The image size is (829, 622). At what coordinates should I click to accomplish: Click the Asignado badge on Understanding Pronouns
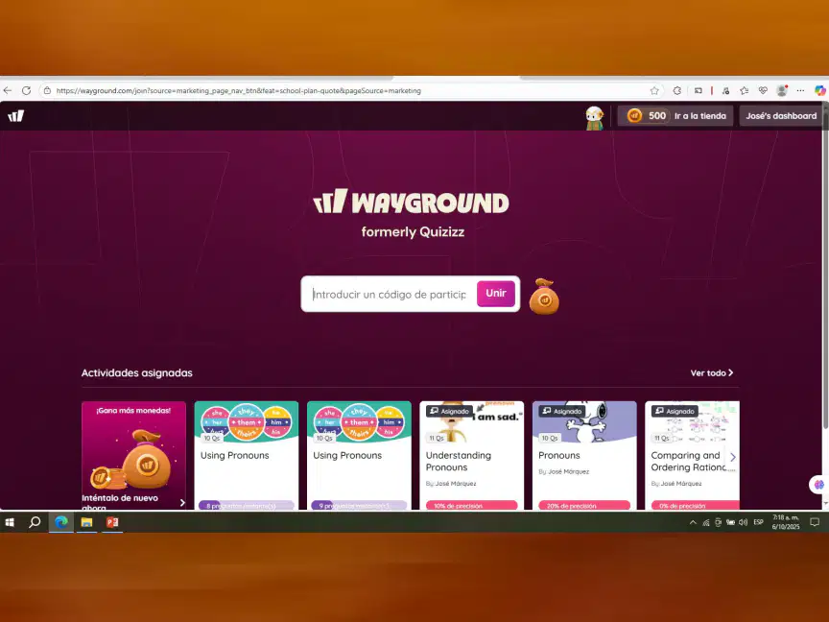click(x=449, y=411)
